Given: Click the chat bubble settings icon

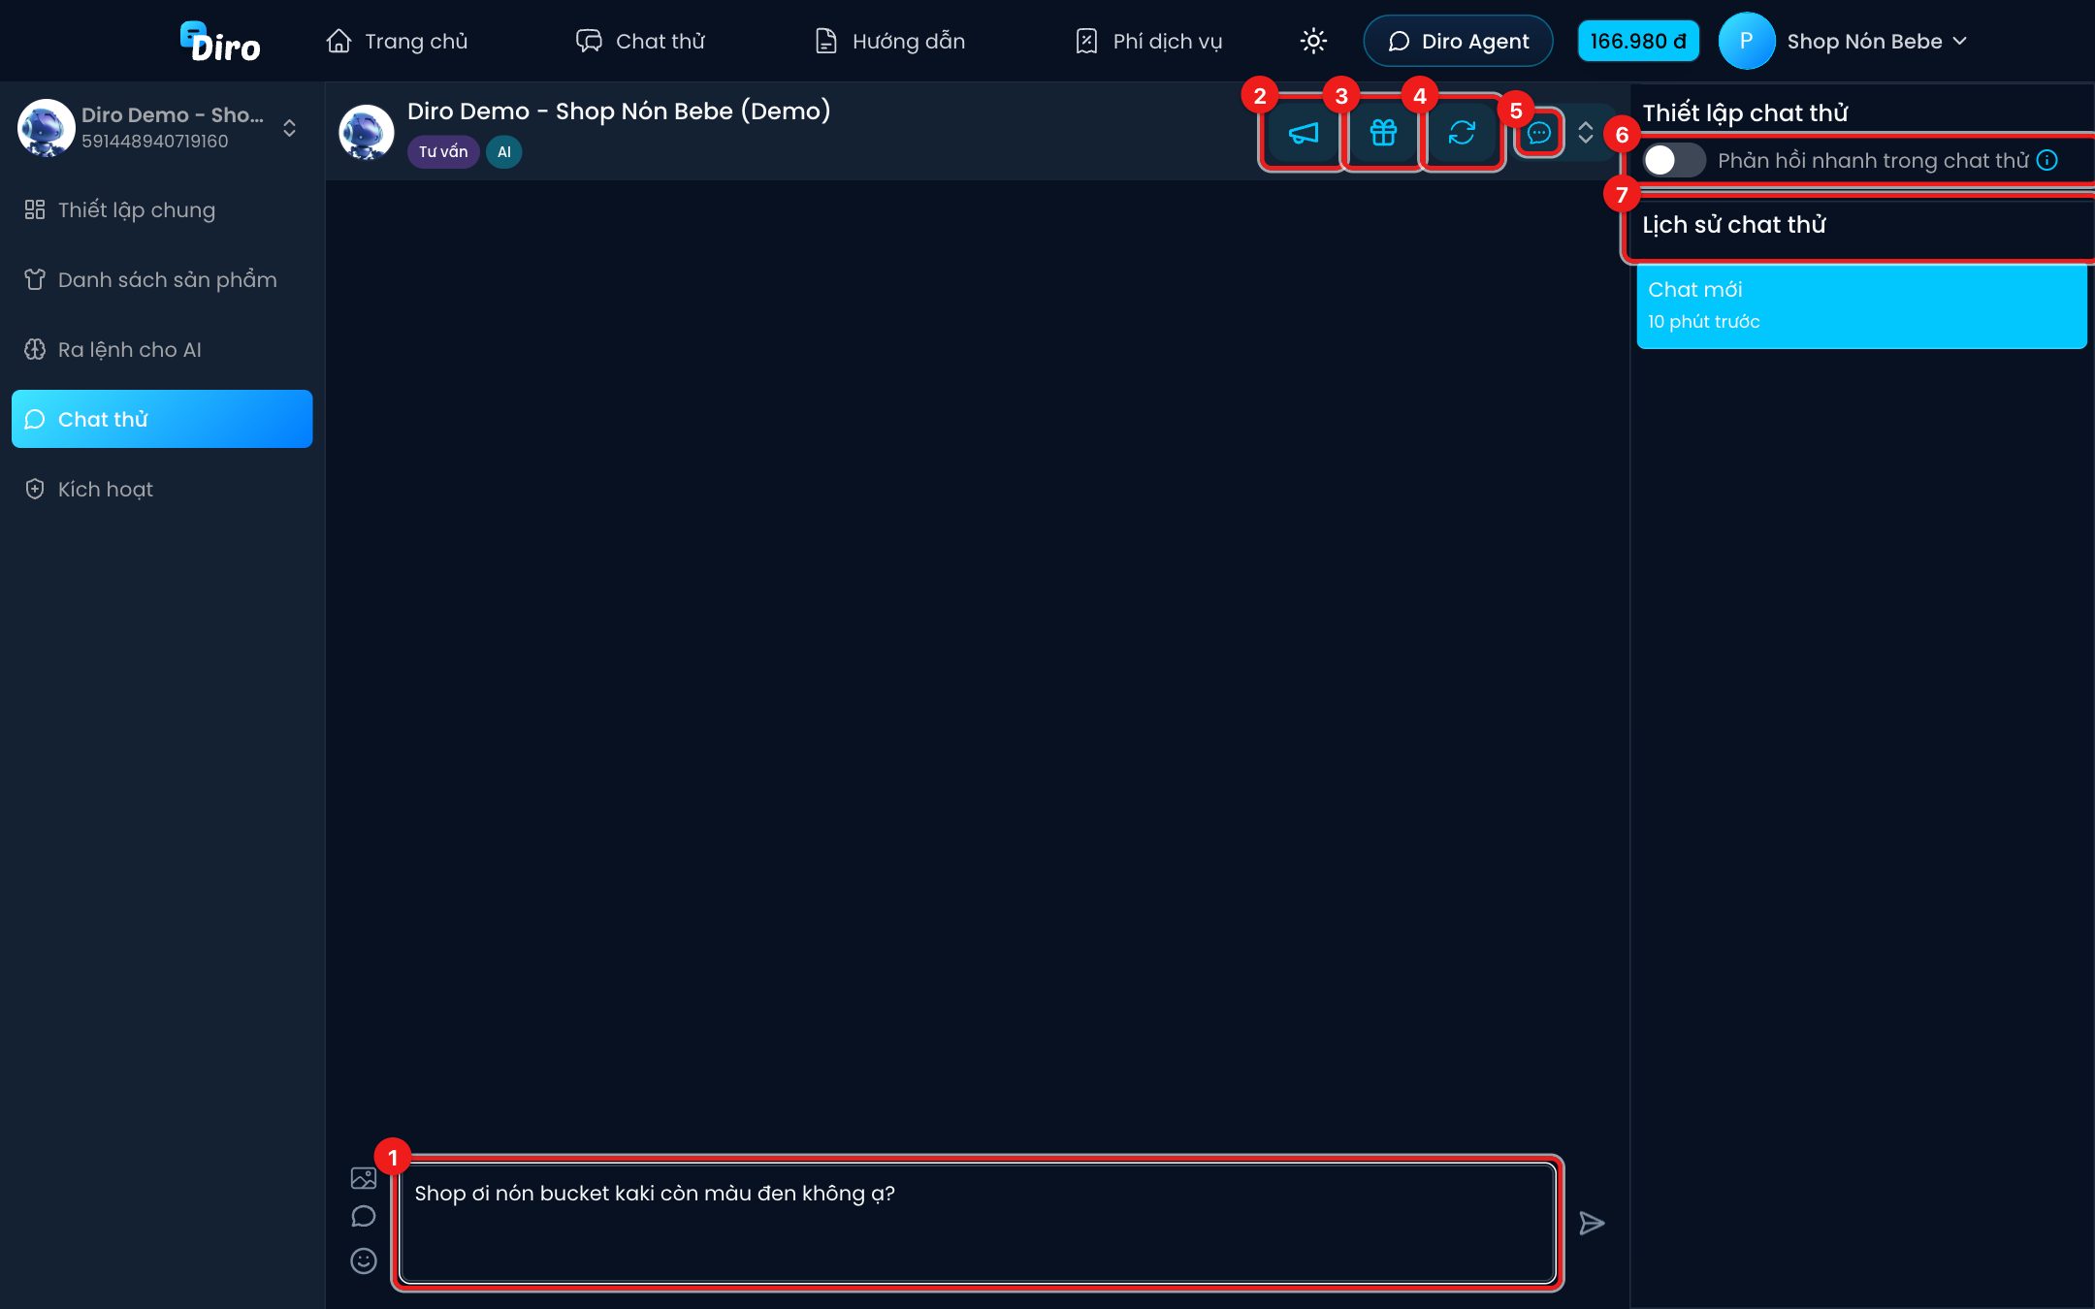Looking at the screenshot, I should (1538, 133).
